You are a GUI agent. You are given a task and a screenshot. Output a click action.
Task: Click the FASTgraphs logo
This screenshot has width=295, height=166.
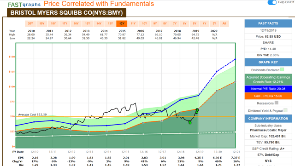point(24,4)
